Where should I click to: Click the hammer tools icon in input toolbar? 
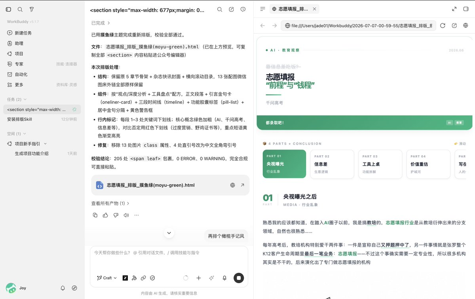click(134, 278)
